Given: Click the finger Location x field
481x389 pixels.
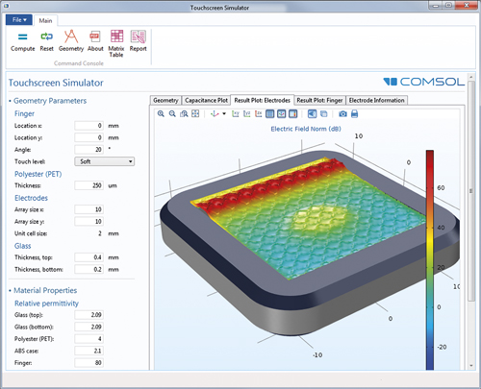Looking at the screenshot, I should 89,126.
